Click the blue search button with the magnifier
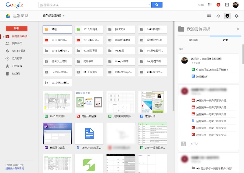244x173 pixels. point(157,5)
